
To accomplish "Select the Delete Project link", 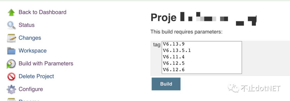I will coord(36,76).
